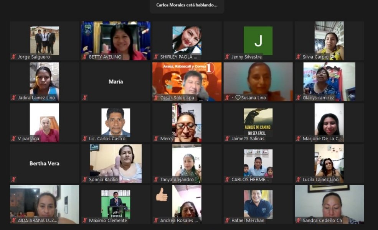Click muted mic icon beside Gladys ramirez

(x=298, y=98)
